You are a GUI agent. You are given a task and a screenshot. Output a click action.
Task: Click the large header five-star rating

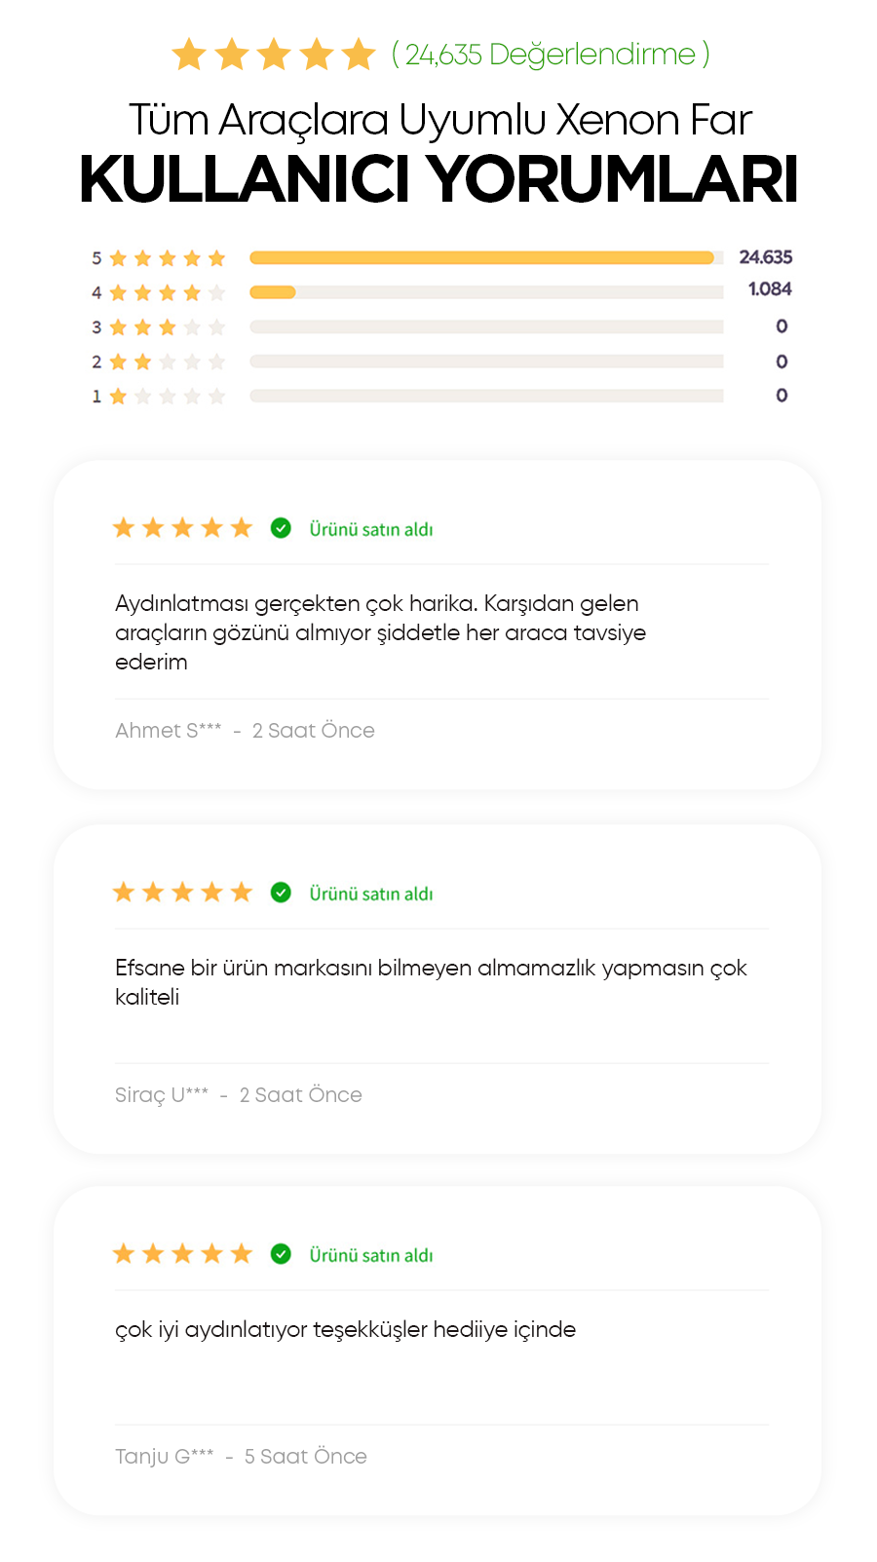tap(274, 55)
